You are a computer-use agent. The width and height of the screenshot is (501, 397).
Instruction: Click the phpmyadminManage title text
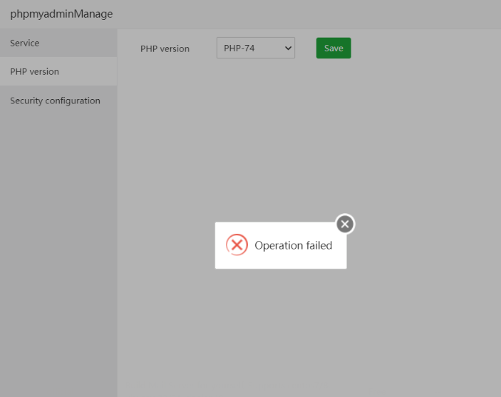[x=61, y=14]
